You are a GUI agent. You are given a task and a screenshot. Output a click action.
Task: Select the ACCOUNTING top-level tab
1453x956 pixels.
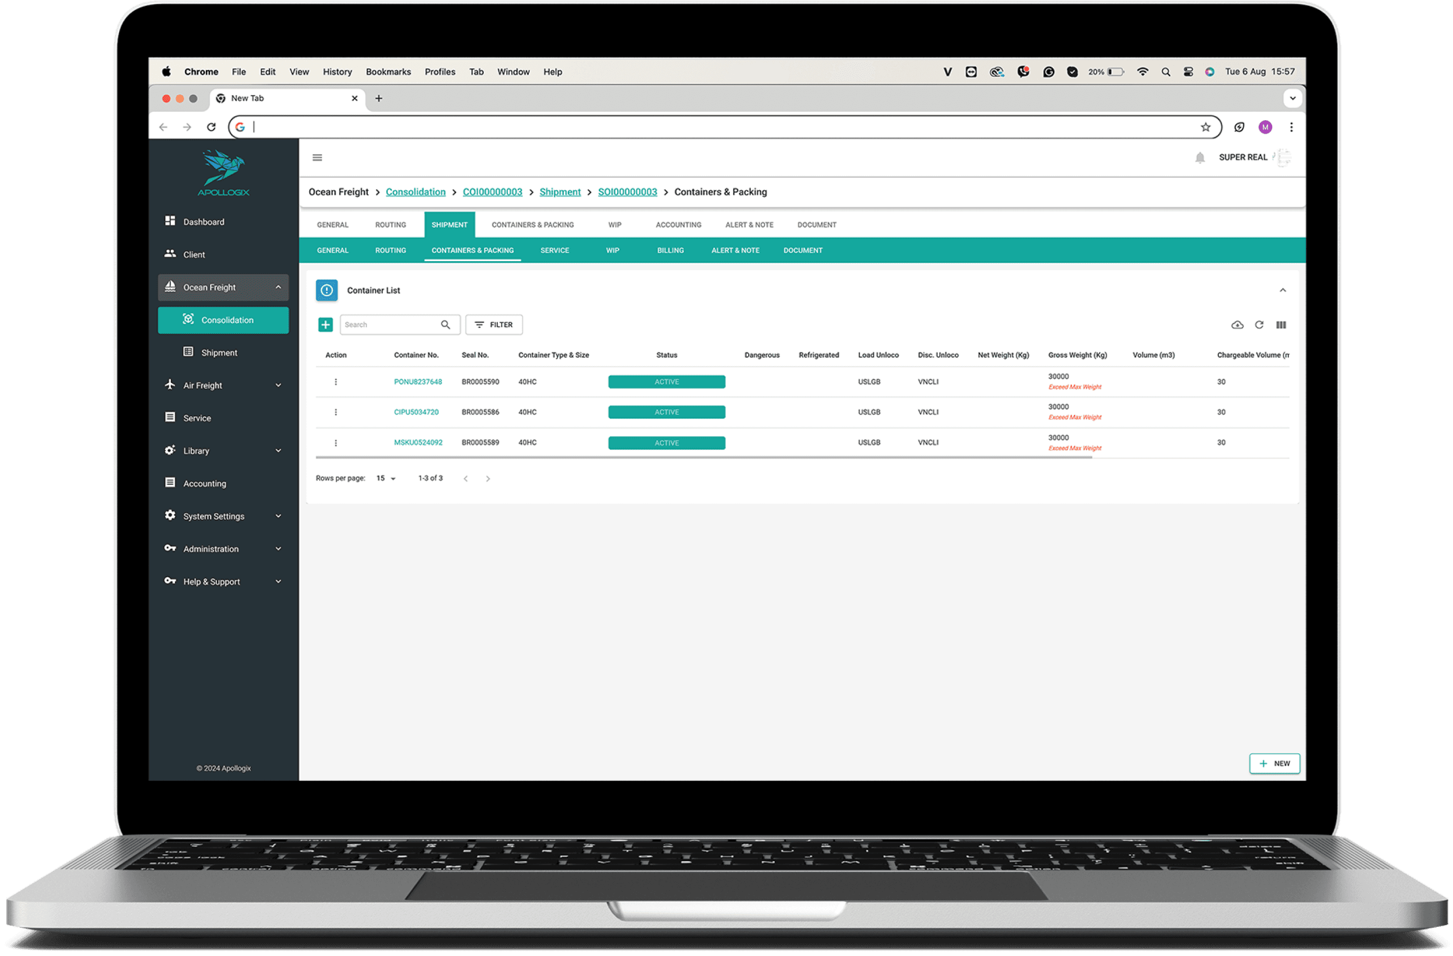[x=677, y=225]
